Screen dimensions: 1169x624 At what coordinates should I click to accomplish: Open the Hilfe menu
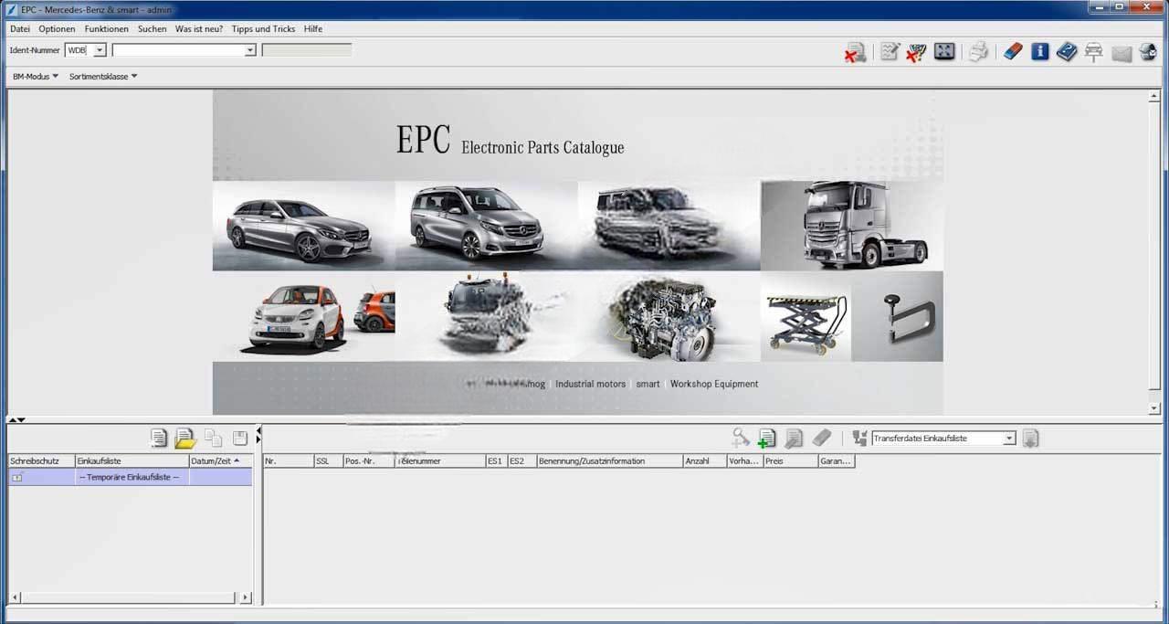pyautogui.click(x=313, y=29)
